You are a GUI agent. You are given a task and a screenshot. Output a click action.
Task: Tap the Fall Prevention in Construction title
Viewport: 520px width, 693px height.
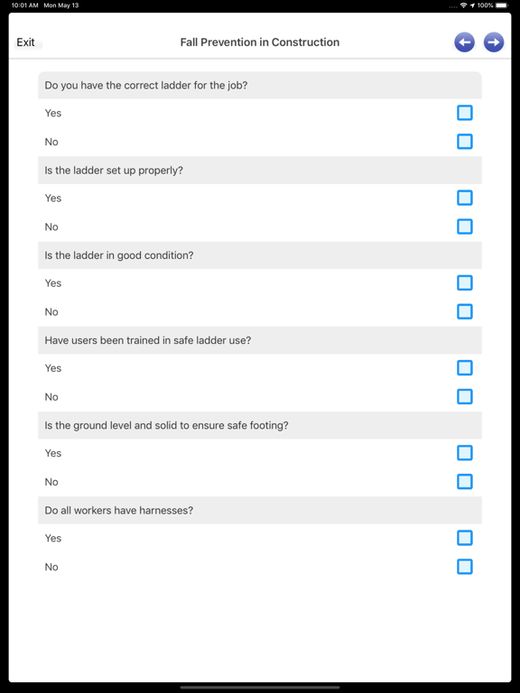pyautogui.click(x=260, y=42)
